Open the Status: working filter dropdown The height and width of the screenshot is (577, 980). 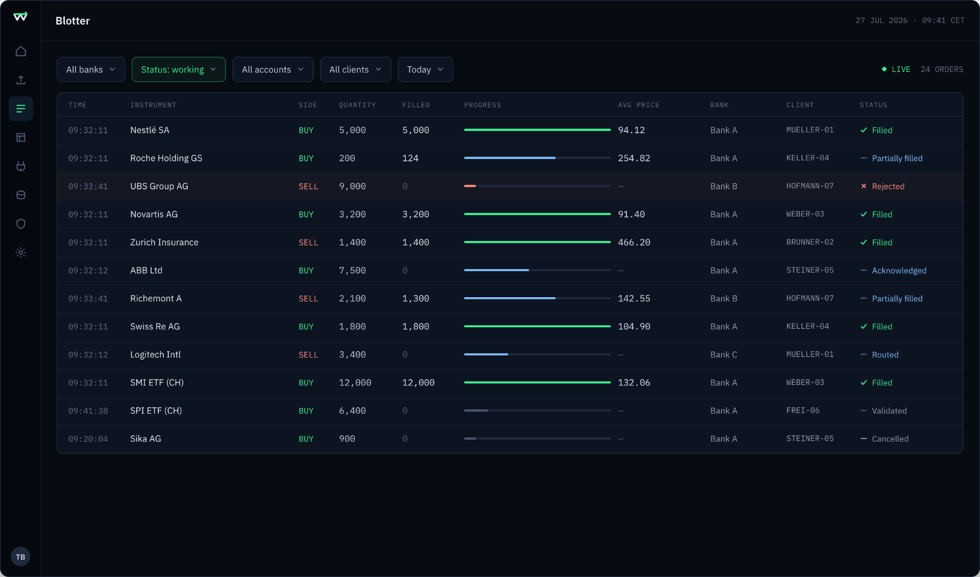coord(179,69)
